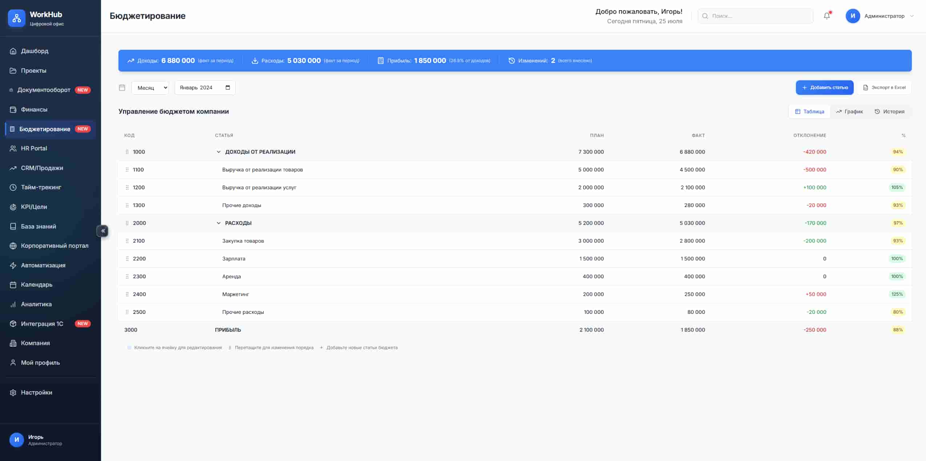Click the notification bell icon
The width and height of the screenshot is (926, 461).
pos(826,16)
